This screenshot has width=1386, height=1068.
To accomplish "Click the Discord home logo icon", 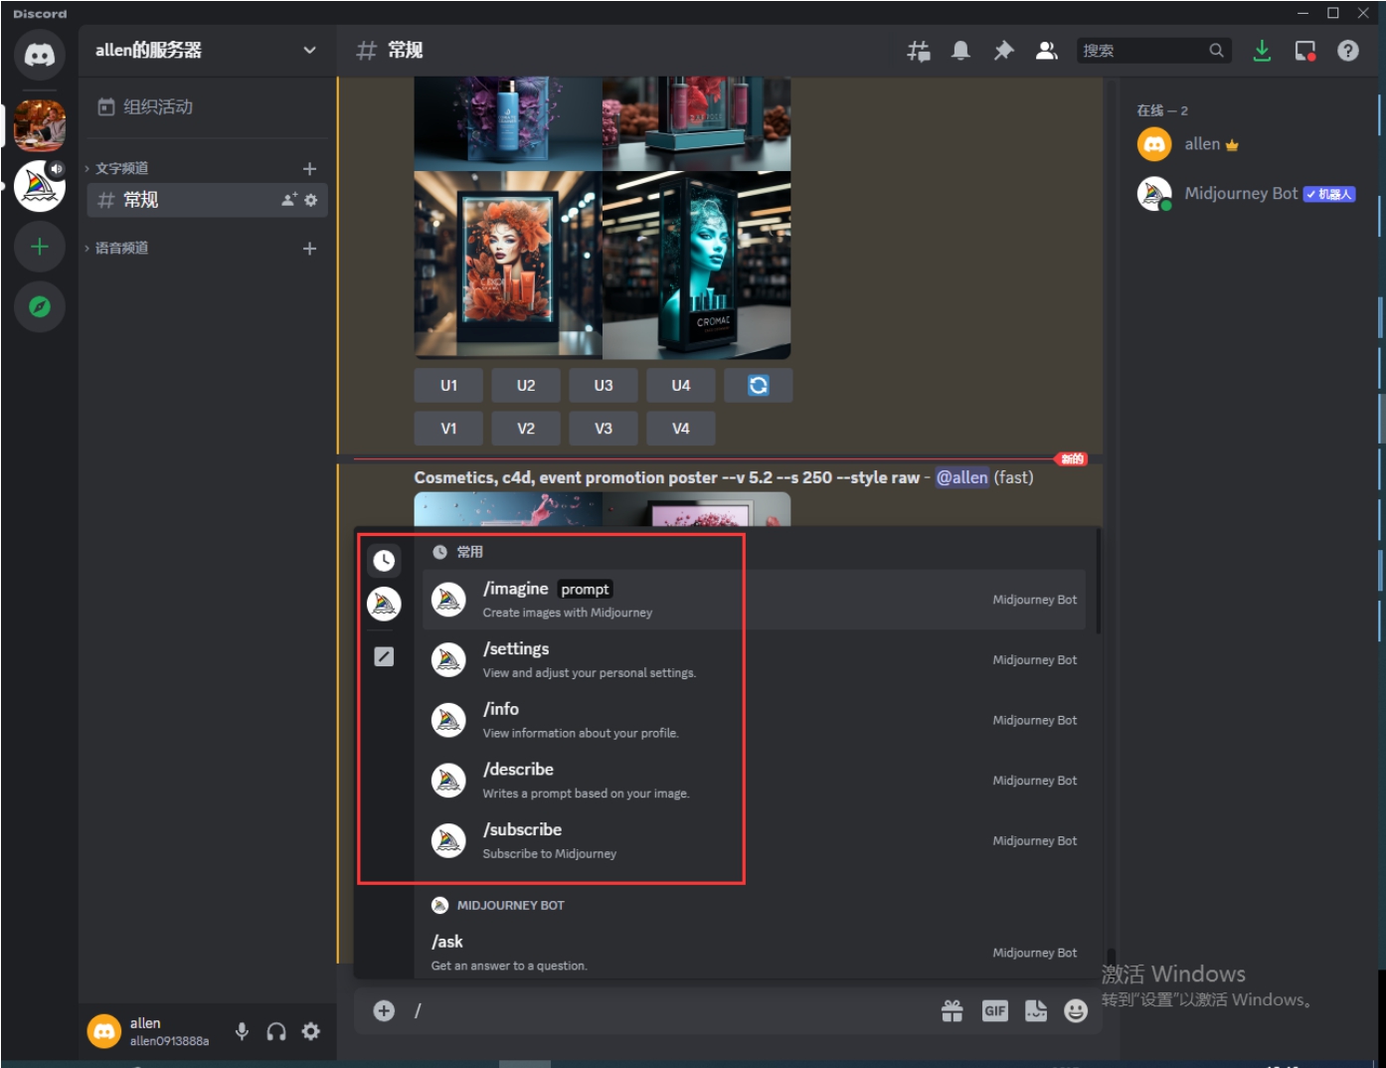I will (x=40, y=55).
